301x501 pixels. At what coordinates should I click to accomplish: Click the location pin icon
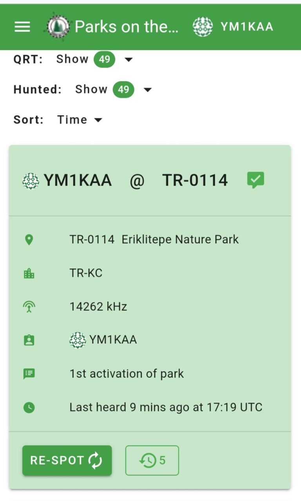[x=29, y=240]
